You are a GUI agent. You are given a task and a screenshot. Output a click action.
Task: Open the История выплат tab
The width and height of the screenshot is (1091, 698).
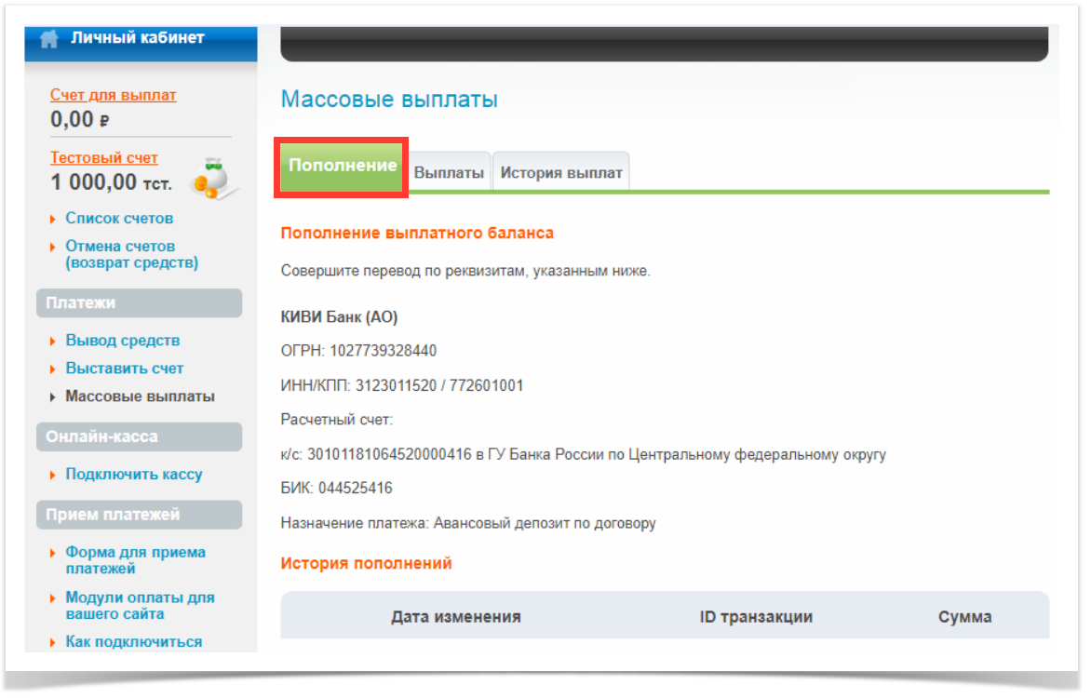[x=560, y=173]
